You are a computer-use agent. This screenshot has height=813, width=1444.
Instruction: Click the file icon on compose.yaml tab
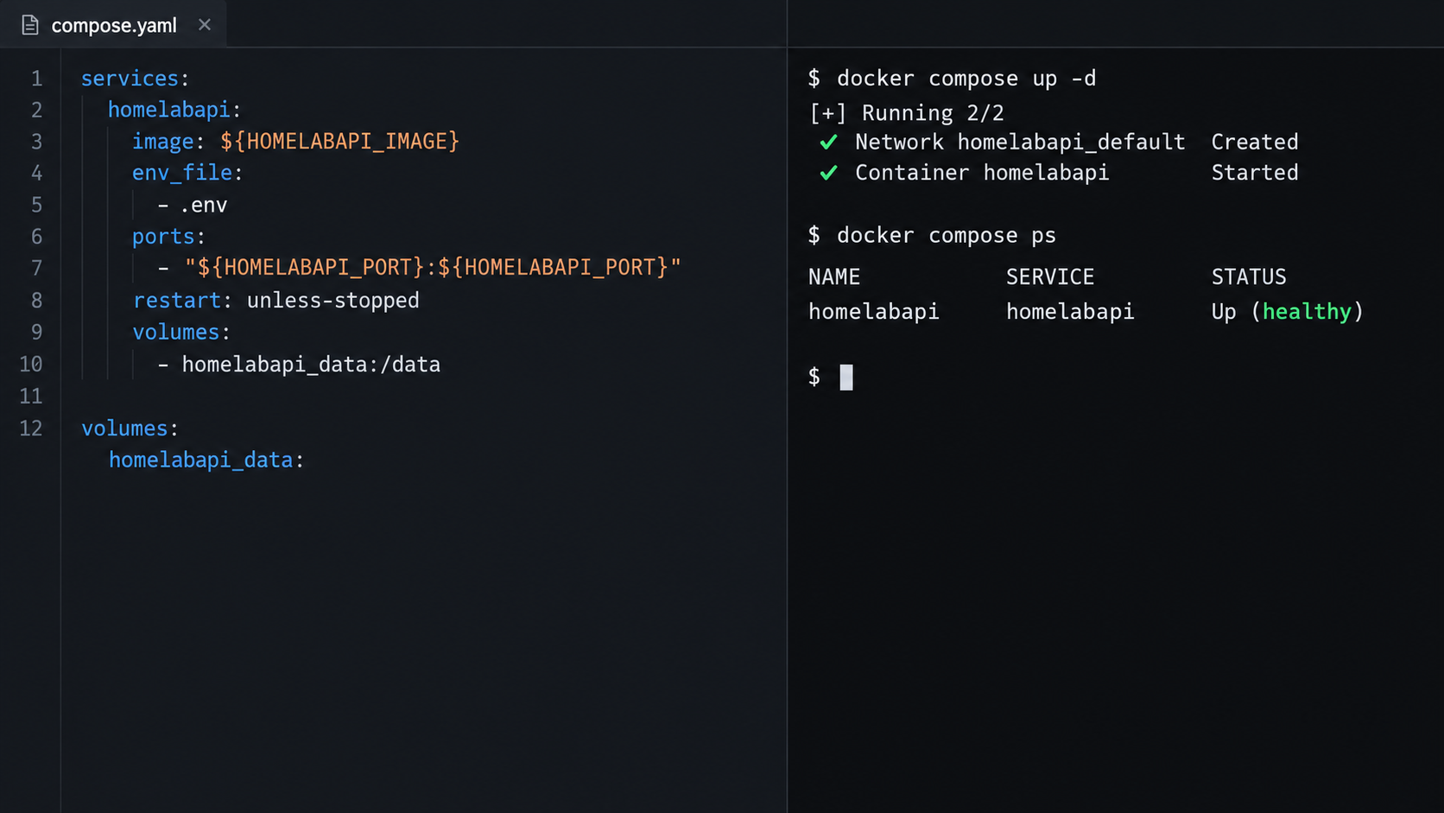(30, 25)
